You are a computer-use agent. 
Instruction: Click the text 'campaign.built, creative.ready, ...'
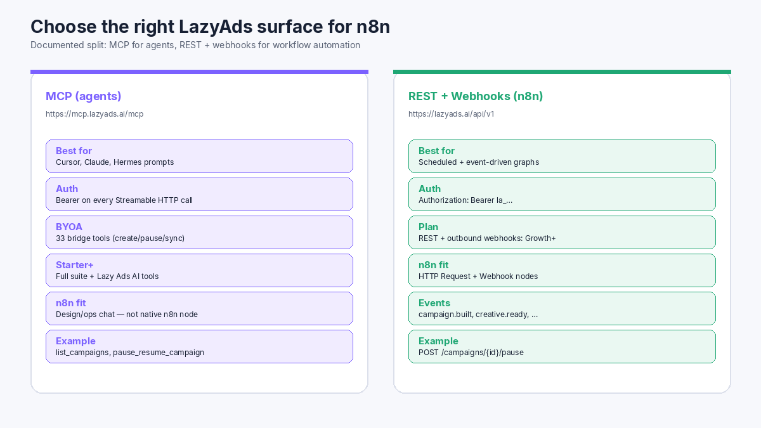coord(478,315)
